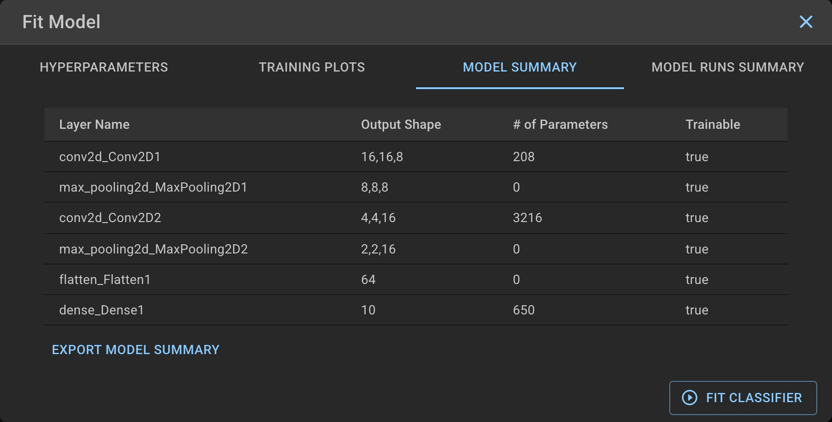Click the Trainable column header
This screenshot has width=832, height=422.
point(713,125)
